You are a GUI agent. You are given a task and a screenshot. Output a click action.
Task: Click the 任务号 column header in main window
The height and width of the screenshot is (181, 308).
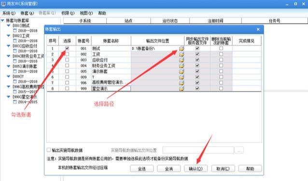coord(274,21)
